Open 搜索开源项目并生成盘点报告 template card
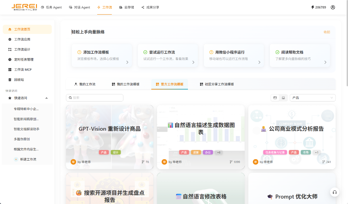The image size is (348, 204). [110, 188]
